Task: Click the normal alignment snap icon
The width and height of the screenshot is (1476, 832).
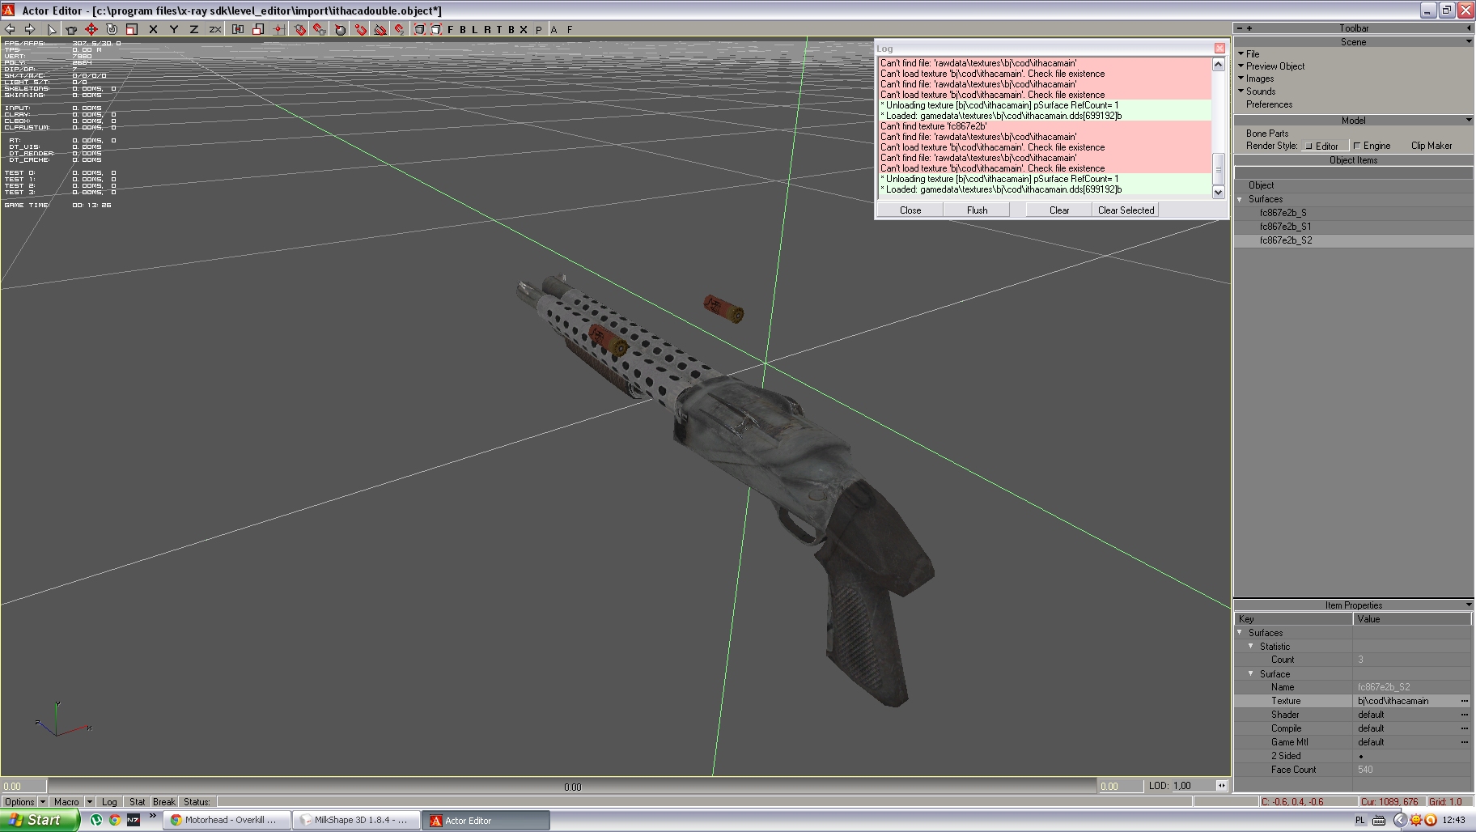Action: 380,29
